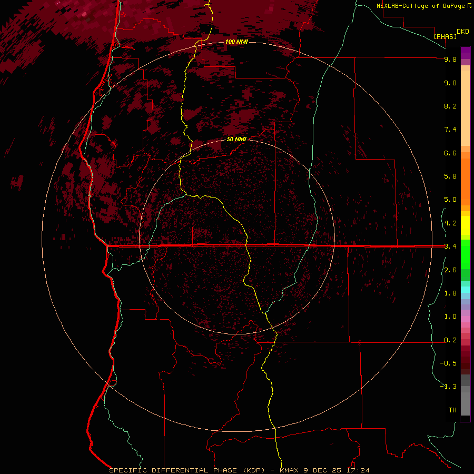
Task: Click the cyan segment of the color bar
Action: (x=465, y=290)
